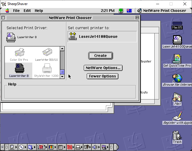The image size is (192, 151).
Task: Click the Control Strip right scroll arrow
Action: (x=111, y=147)
